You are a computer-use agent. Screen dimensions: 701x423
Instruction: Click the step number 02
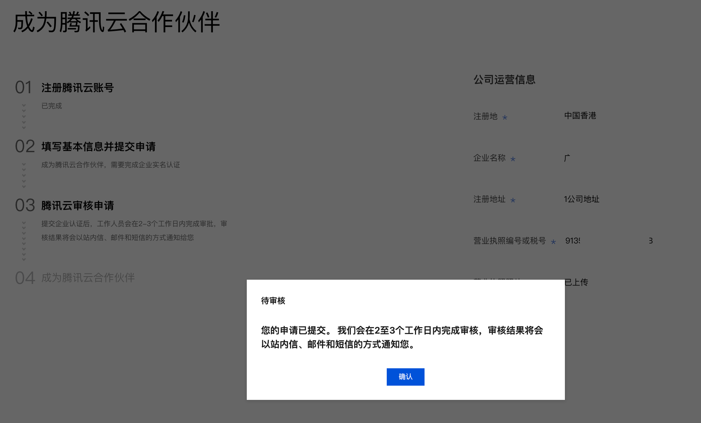[x=25, y=146]
